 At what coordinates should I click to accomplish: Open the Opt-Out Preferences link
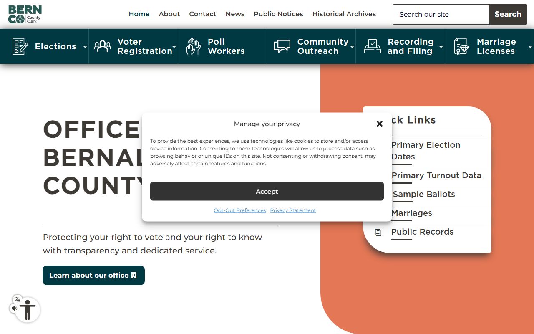240,210
